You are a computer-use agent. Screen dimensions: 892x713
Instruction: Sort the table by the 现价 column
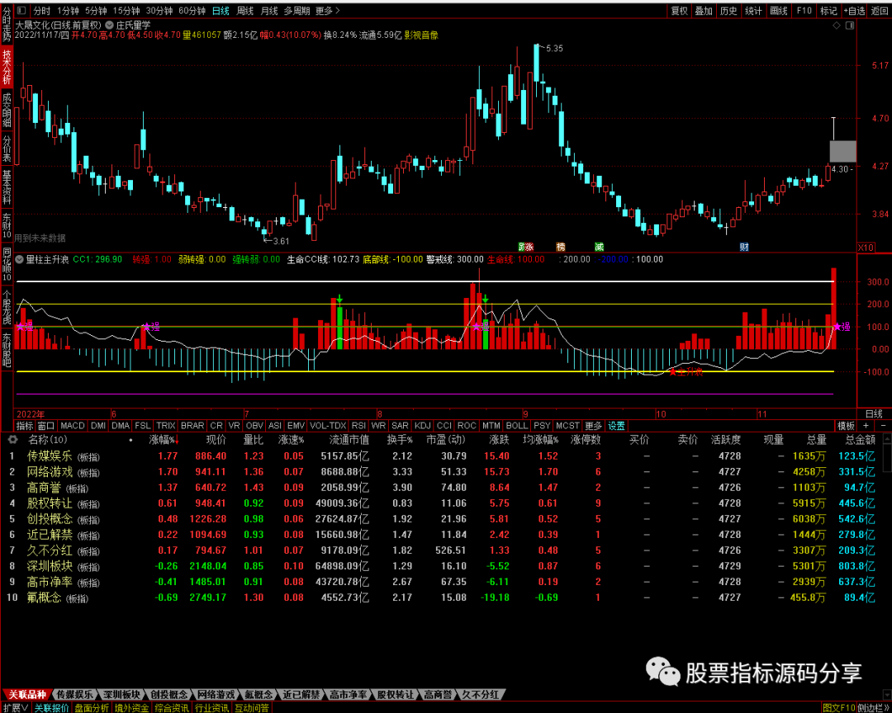coord(216,440)
